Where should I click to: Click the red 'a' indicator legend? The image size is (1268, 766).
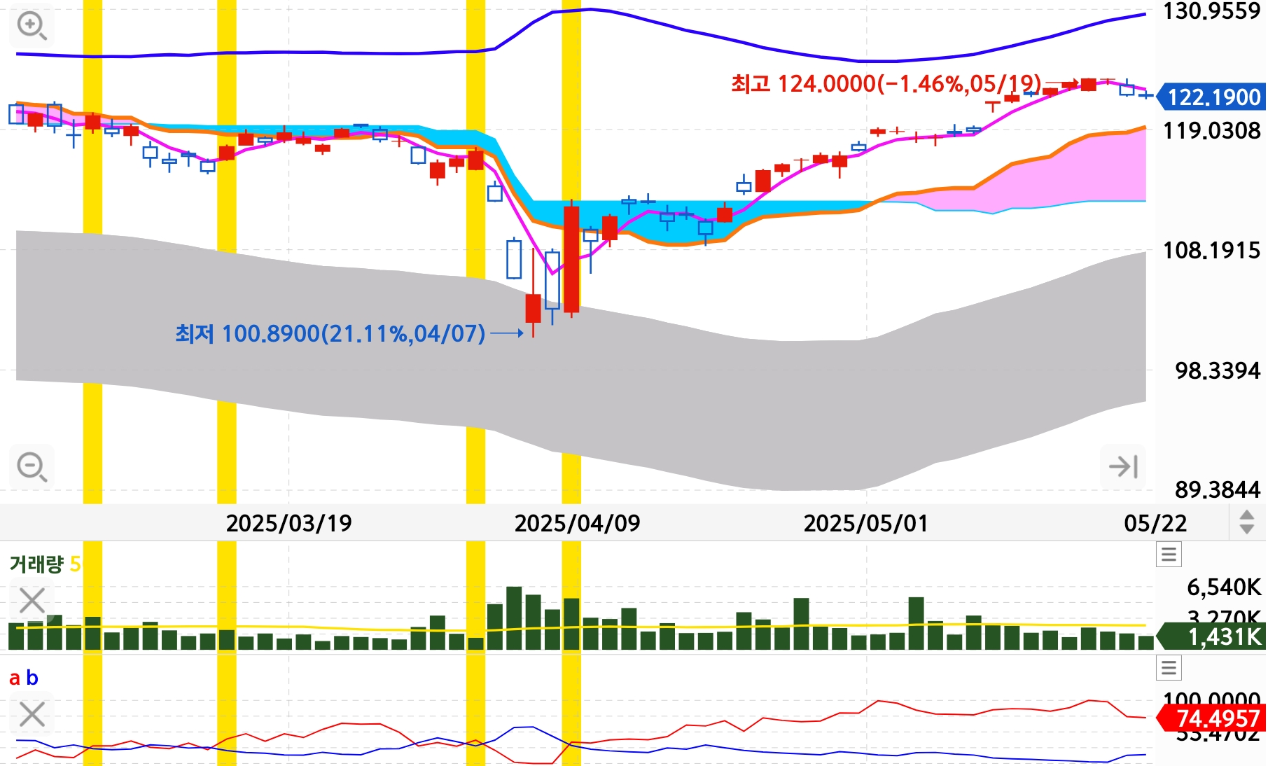click(15, 678)
